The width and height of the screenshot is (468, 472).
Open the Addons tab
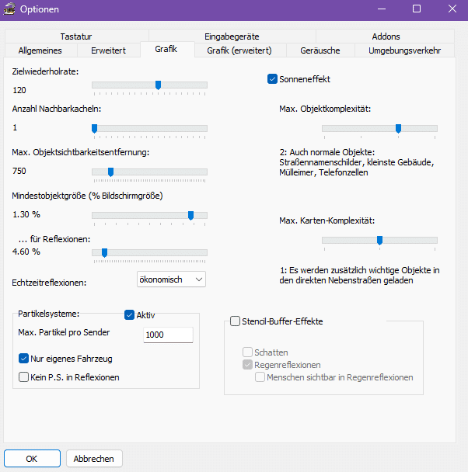(x=386, y=36)
